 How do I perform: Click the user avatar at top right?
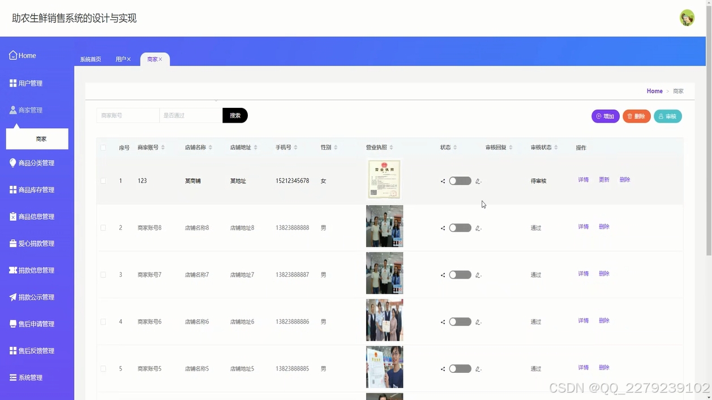tap(687, 18)
